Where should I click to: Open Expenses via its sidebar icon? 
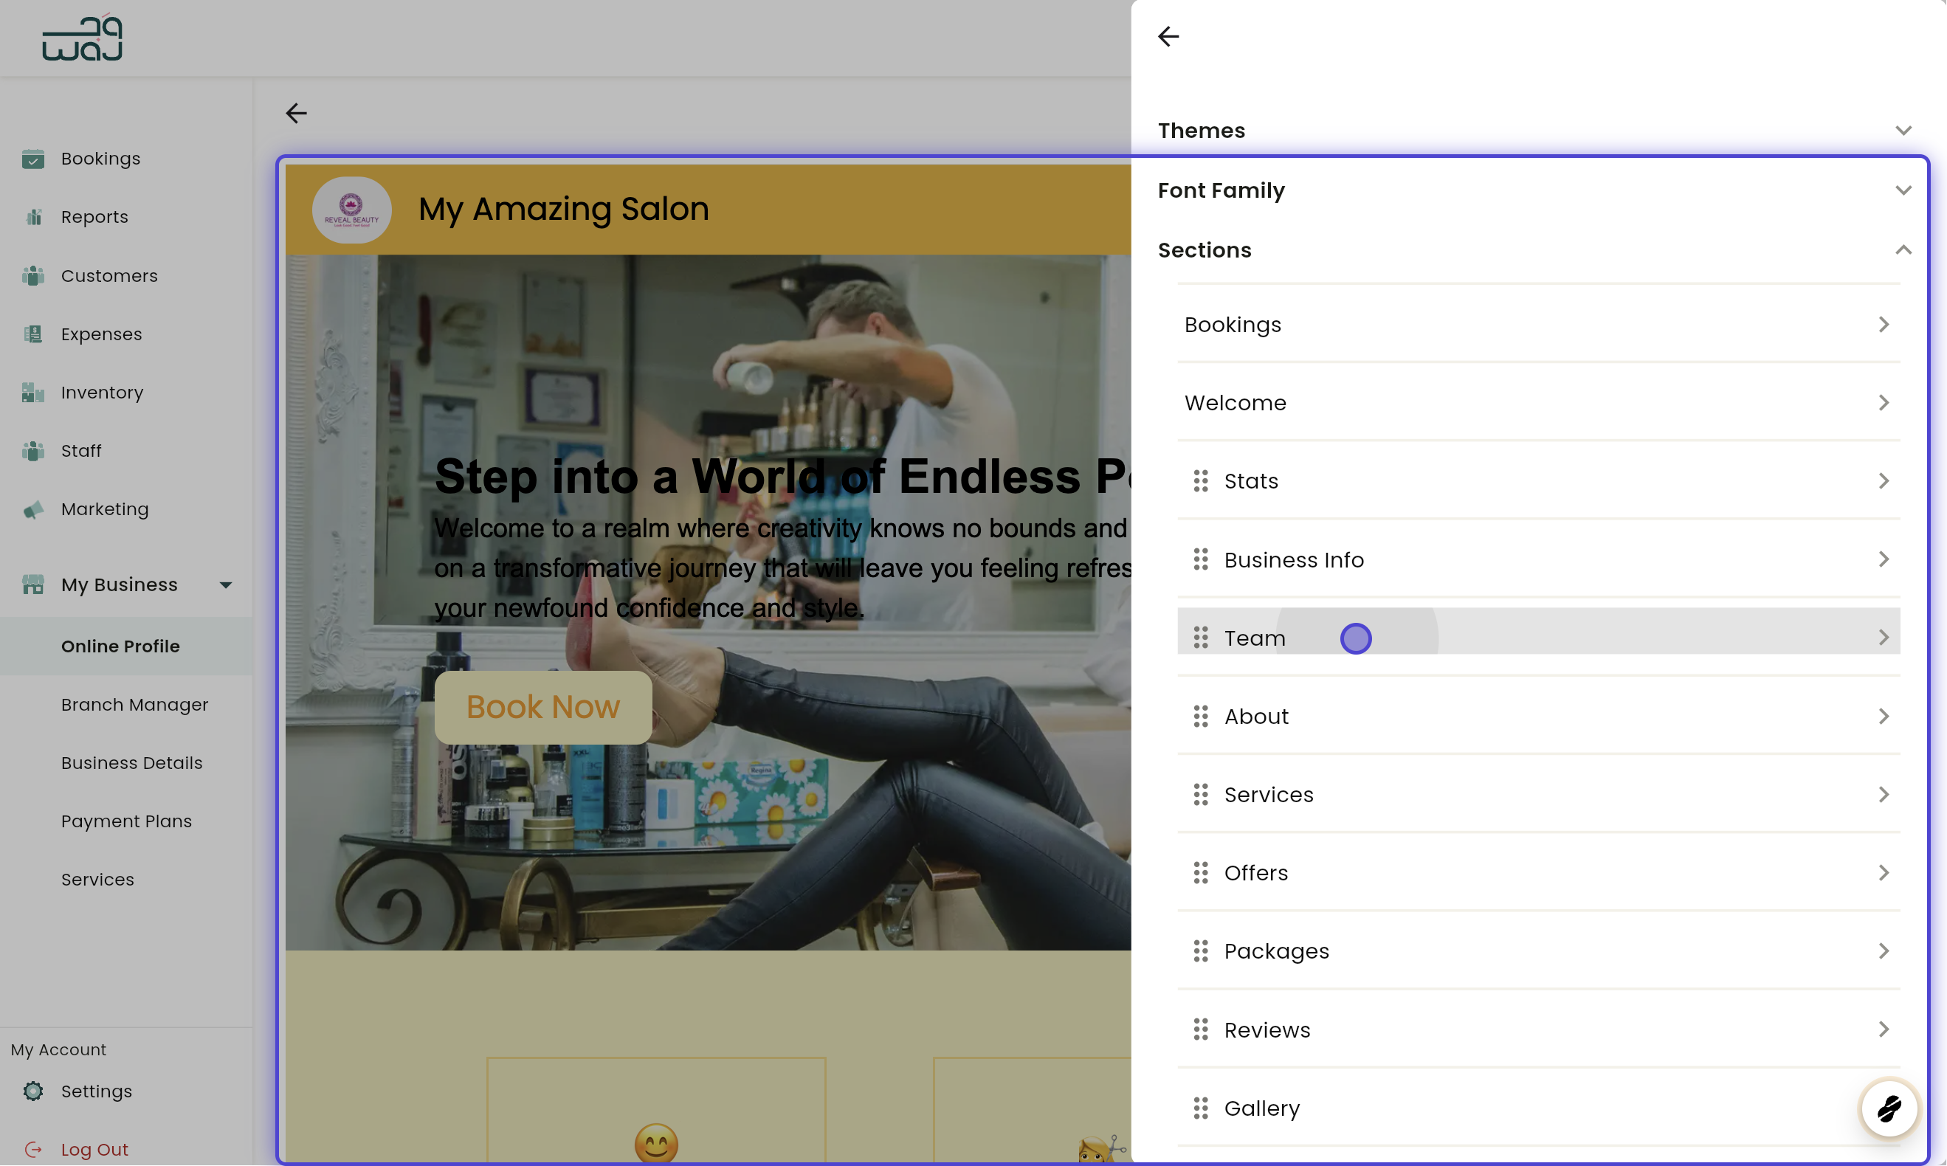[x=32, y=334]
